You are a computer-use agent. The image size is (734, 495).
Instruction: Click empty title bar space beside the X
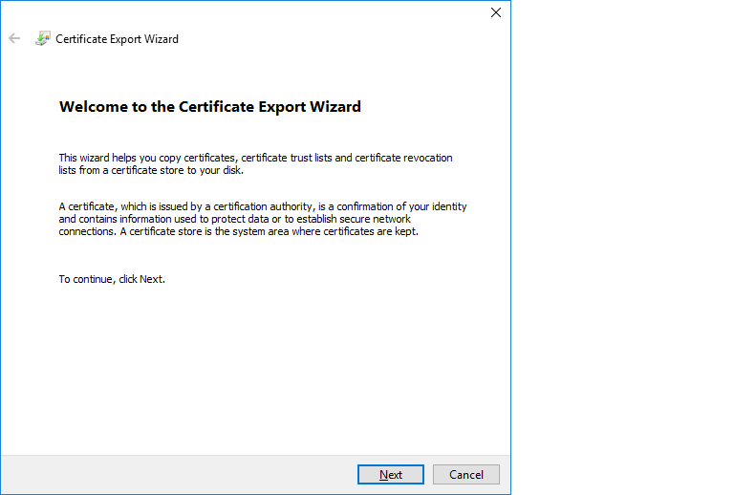pos(287,12)
